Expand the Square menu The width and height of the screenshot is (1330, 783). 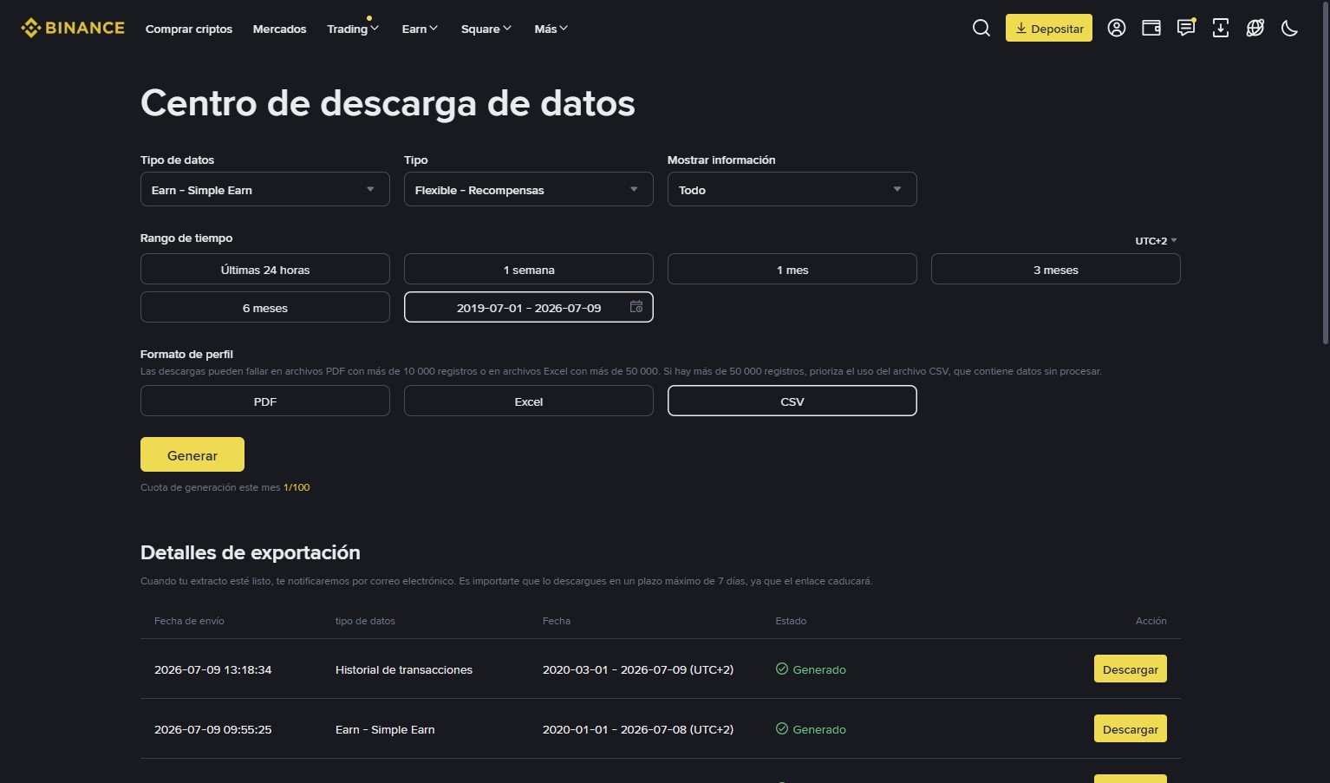click(x=486, y=29)
